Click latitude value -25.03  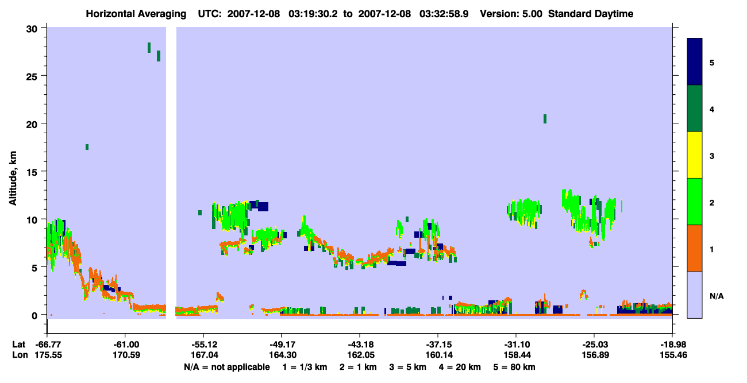coord(594,344)
